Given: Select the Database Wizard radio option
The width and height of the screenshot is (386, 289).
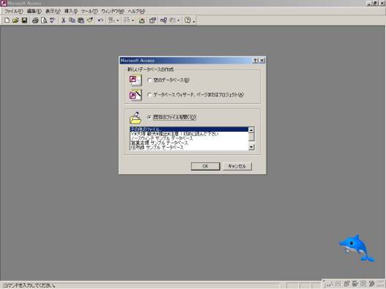Looking at the screenshot, I should (x=149, y=94).
